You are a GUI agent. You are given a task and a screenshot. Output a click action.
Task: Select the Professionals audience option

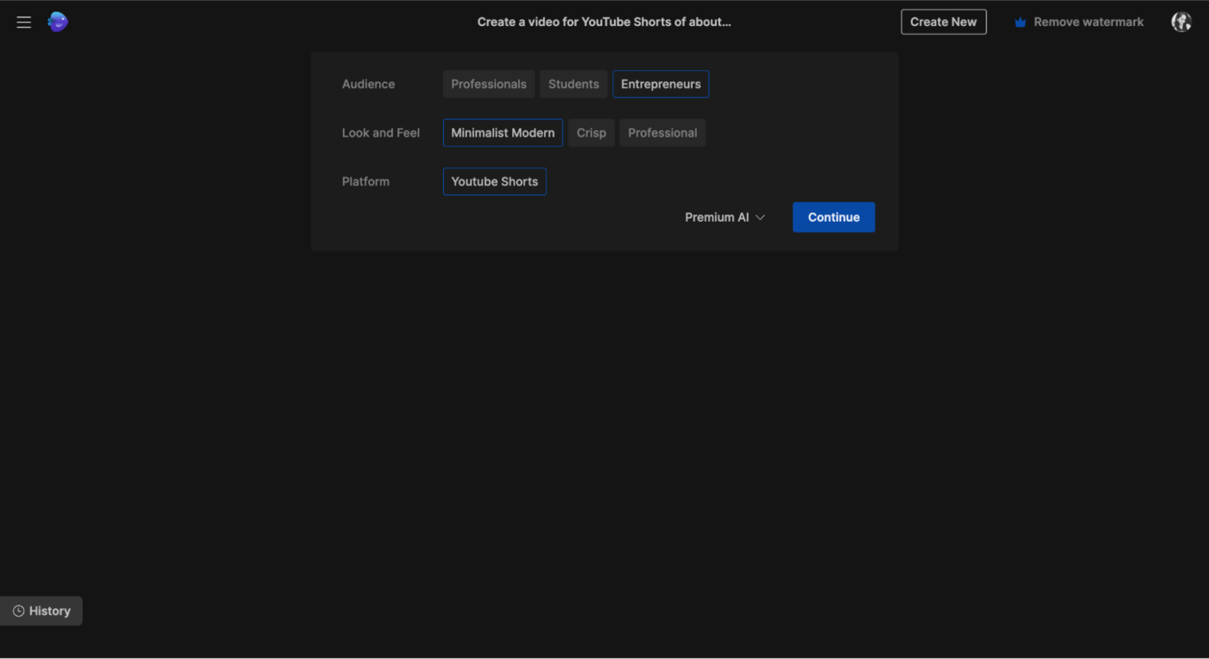click(x=489, y=85)
